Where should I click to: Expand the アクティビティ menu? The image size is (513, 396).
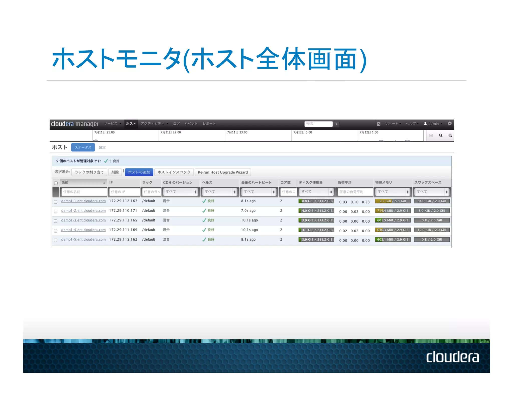pyautogui.click(x=155, y=124)
